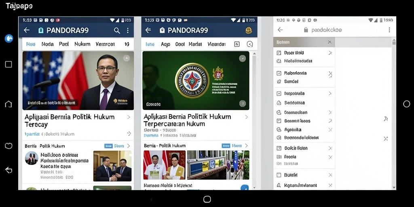Click lock icon beside left PANDORA99 title
The width and height of the screenshot is (414, 207).
click(41, 30)
